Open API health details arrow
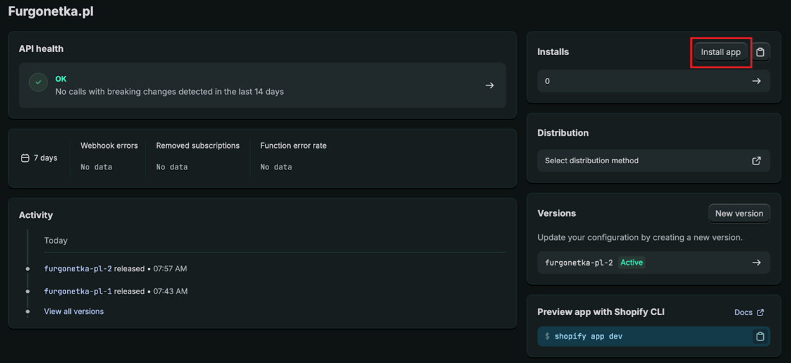This screenshot has height=363, width=791. point(490,85)
